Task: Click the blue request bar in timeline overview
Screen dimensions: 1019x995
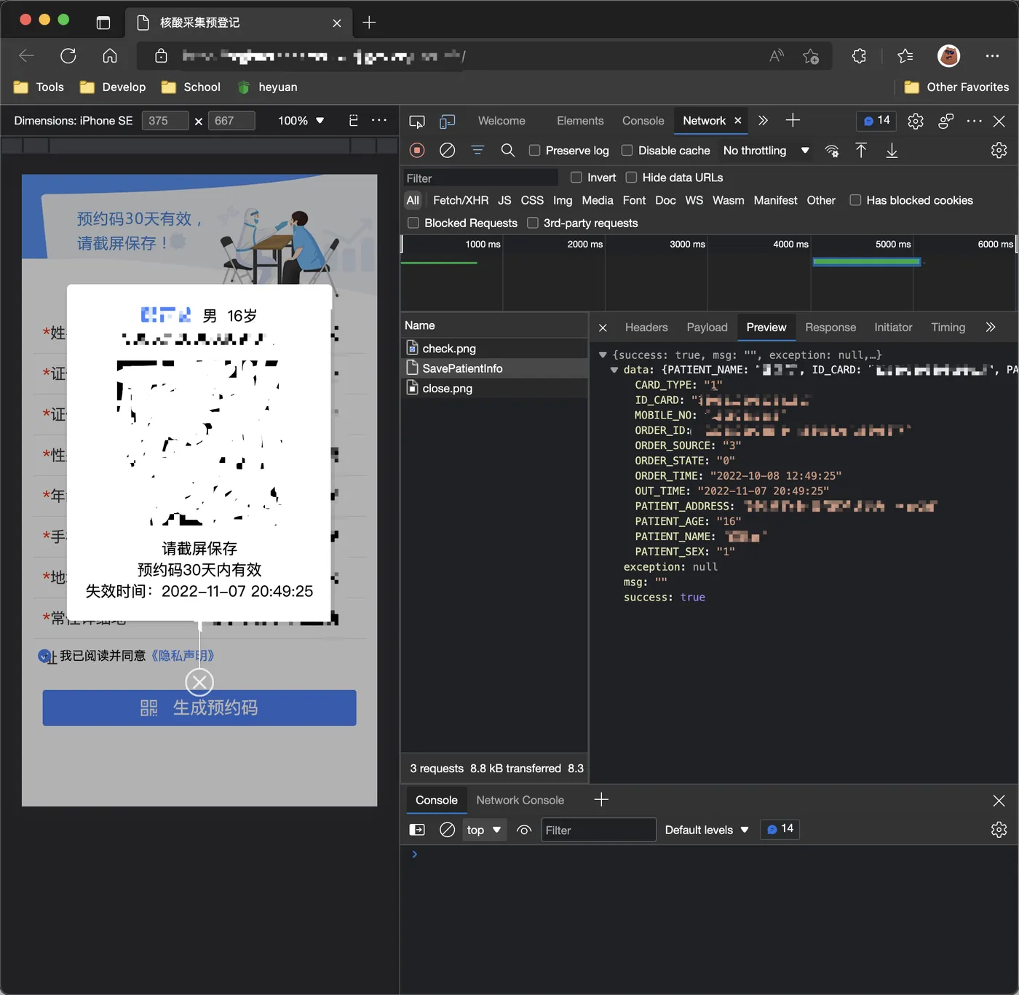Action: 867,261
